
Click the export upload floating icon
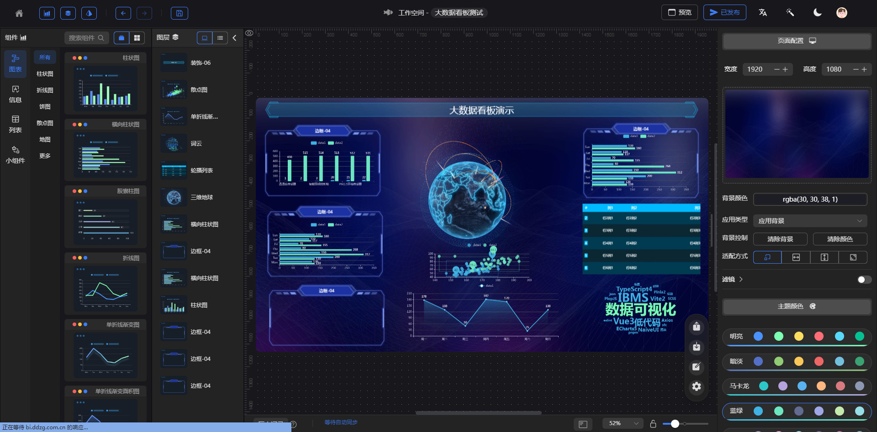(x=696, y=327)
